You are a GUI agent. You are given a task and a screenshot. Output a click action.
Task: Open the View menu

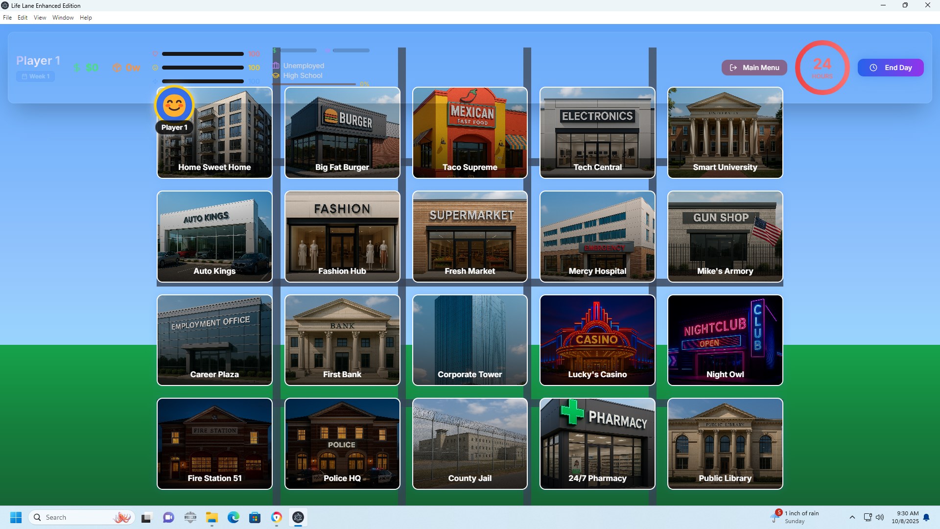(x=40, y=18)
